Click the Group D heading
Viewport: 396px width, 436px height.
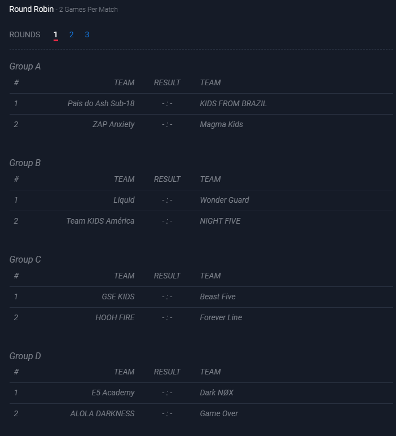[x=25, y=356]
